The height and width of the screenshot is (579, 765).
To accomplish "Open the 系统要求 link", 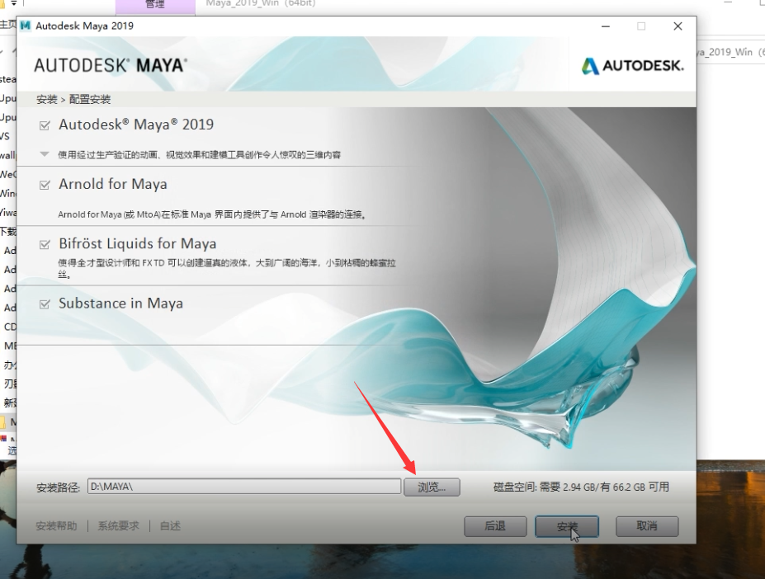I will click(119, 526).
